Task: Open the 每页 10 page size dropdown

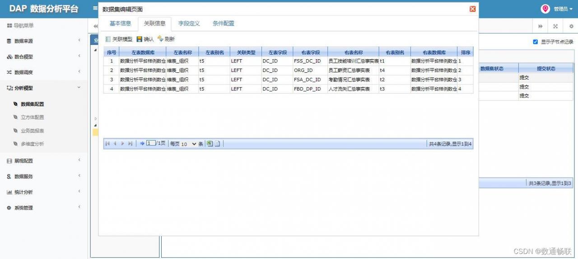Action: click(189, 144)
